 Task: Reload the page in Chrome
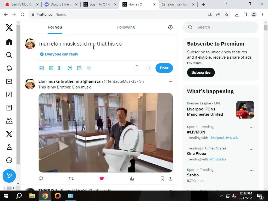pyautogui.click(x=23, y=15)
